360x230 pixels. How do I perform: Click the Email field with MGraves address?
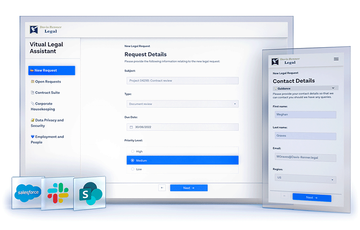(x=305, y=157)
